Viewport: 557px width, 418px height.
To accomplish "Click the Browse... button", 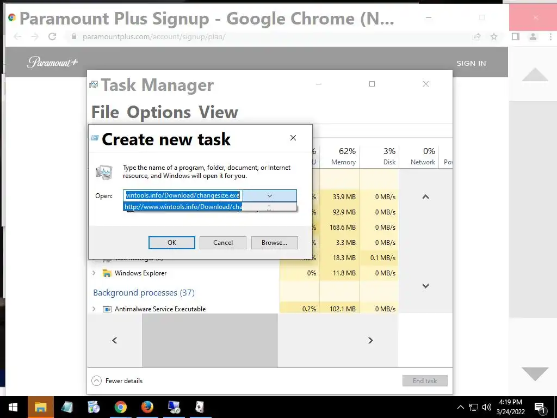I will click(x=274, y=243).
